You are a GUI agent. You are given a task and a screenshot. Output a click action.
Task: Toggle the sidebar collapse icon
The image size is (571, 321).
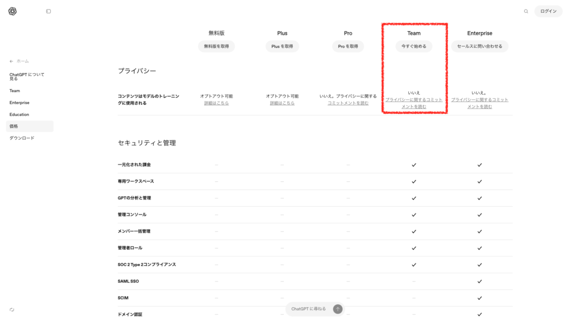coord(49,11)
